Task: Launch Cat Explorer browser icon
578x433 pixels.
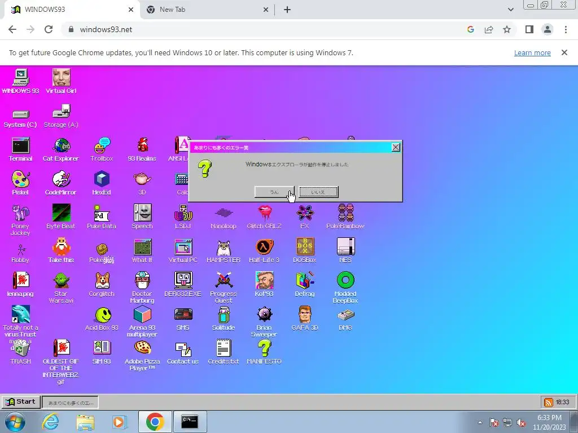Action: pos(61,150)
